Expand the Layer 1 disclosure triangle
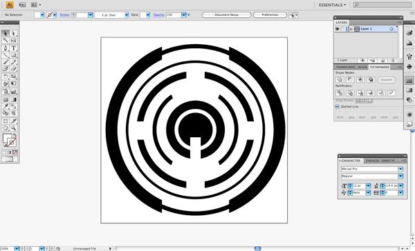The width and height of the screenshot is (415, 251). point(351,29)
